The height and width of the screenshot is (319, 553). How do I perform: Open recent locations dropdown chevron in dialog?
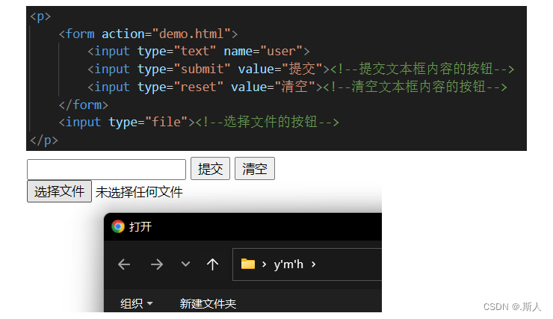click(x=185, y=264)
